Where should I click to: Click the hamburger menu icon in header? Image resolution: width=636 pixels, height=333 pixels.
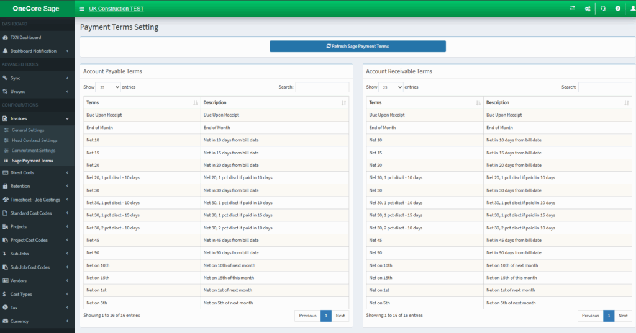(82, 9)
